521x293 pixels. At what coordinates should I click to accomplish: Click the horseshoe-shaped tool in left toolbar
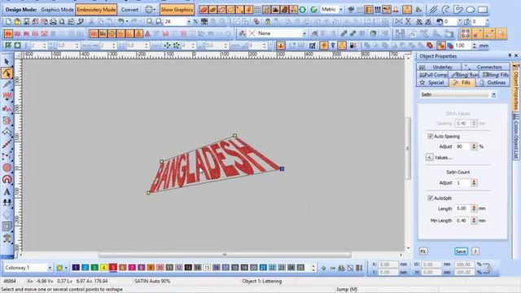click(x=7, y=179)
